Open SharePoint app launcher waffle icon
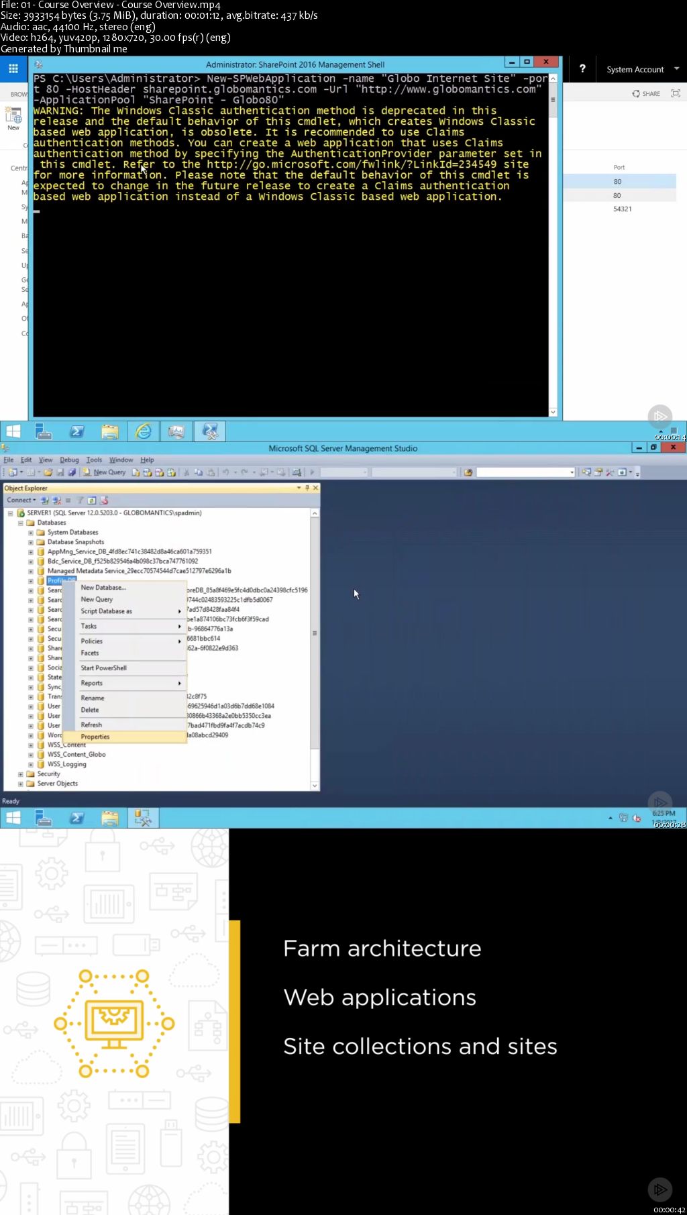The image size is (687, 1215). (13, 68)
